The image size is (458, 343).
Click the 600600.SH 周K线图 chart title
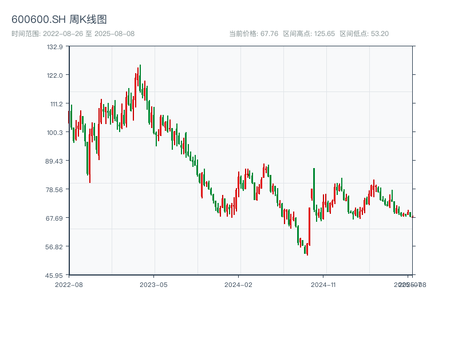point(59,20)
